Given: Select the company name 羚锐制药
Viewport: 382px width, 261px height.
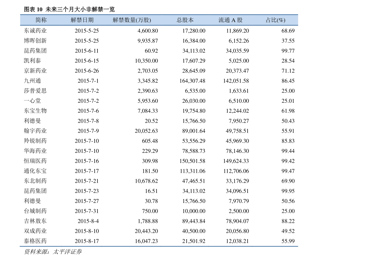Looking at the screenshot, I should tap(35, 141).
